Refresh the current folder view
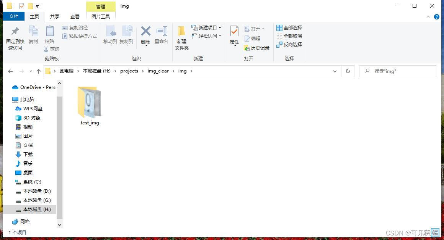Image resolution: width=444 pixels, height=240 pixels. coord(348,71)
